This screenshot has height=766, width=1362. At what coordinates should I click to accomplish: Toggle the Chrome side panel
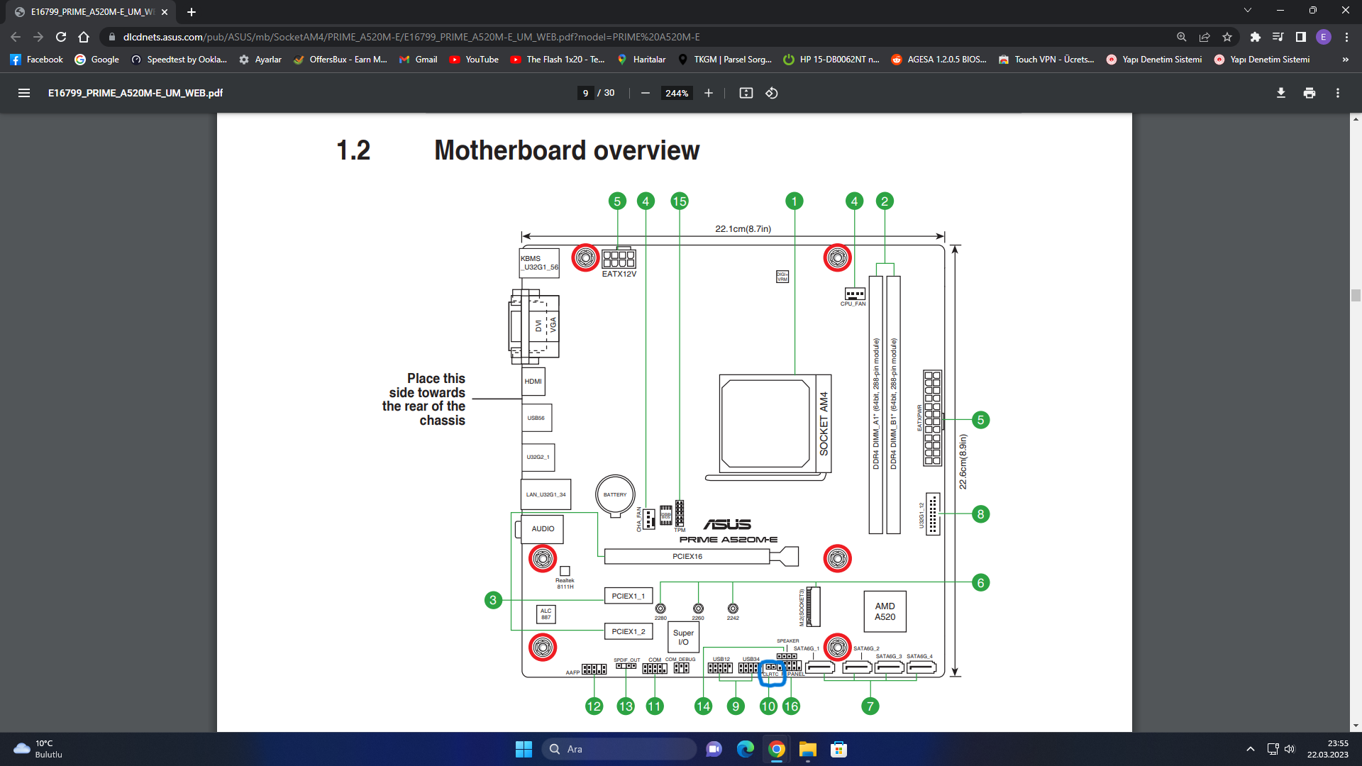pyautogui.click(x=1301, y=37)
